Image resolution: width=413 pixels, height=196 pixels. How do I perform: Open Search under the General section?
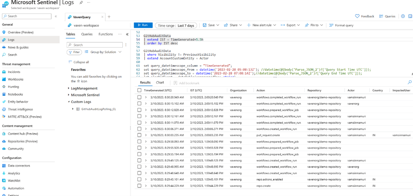point(12,55)
